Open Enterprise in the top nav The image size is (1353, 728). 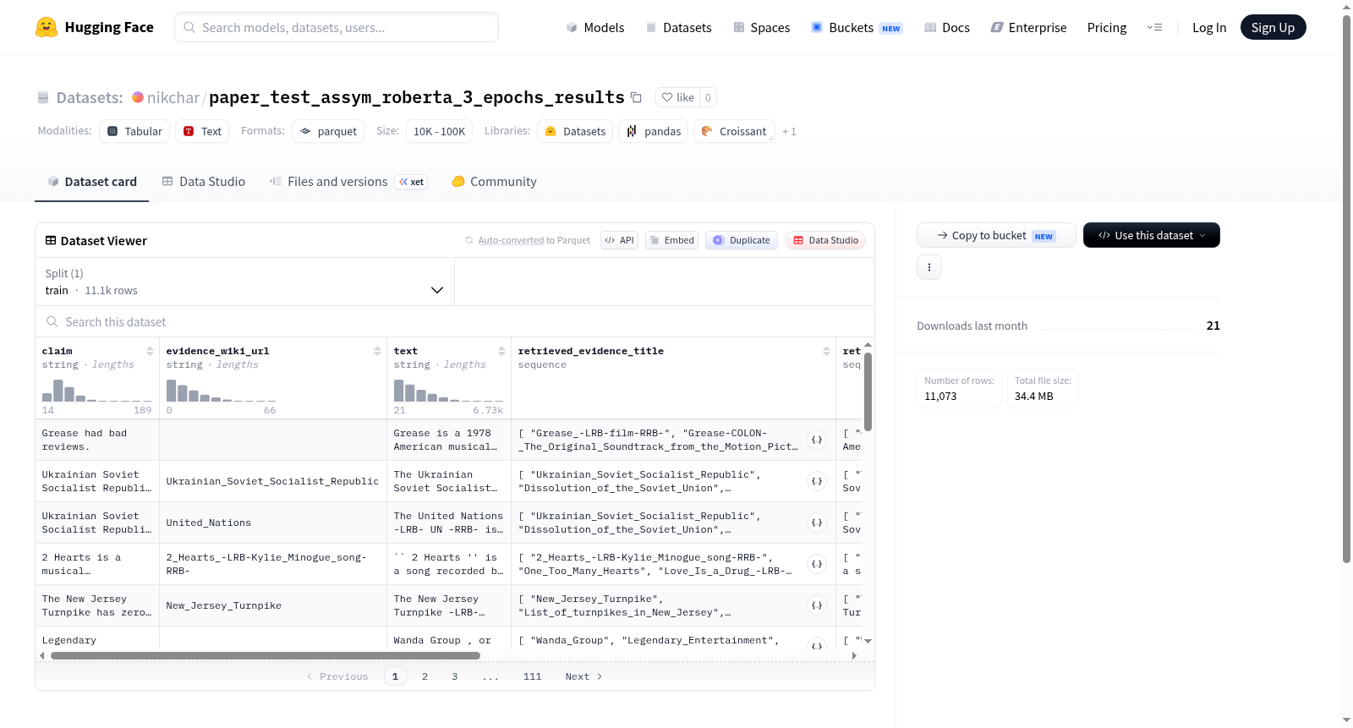coord(1028,28)
